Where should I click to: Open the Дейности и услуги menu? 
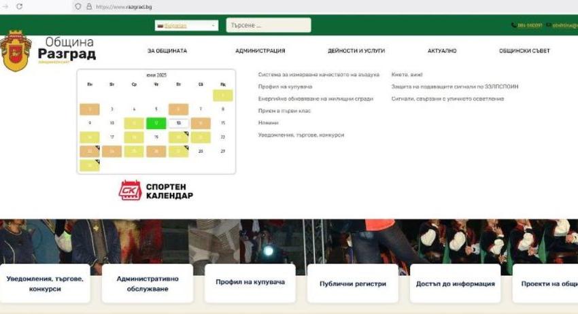(x=356, y=51)
